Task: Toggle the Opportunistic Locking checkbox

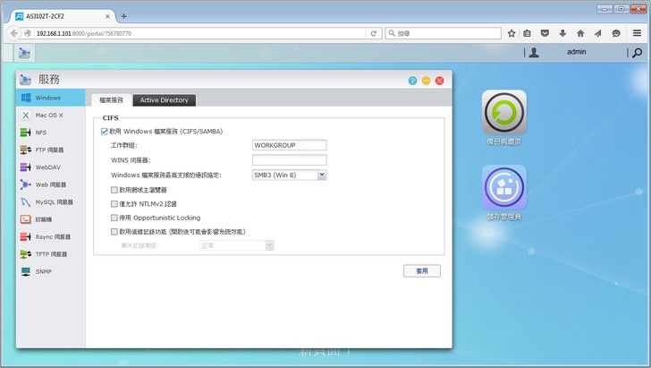Action: click(x=114, y=218)
